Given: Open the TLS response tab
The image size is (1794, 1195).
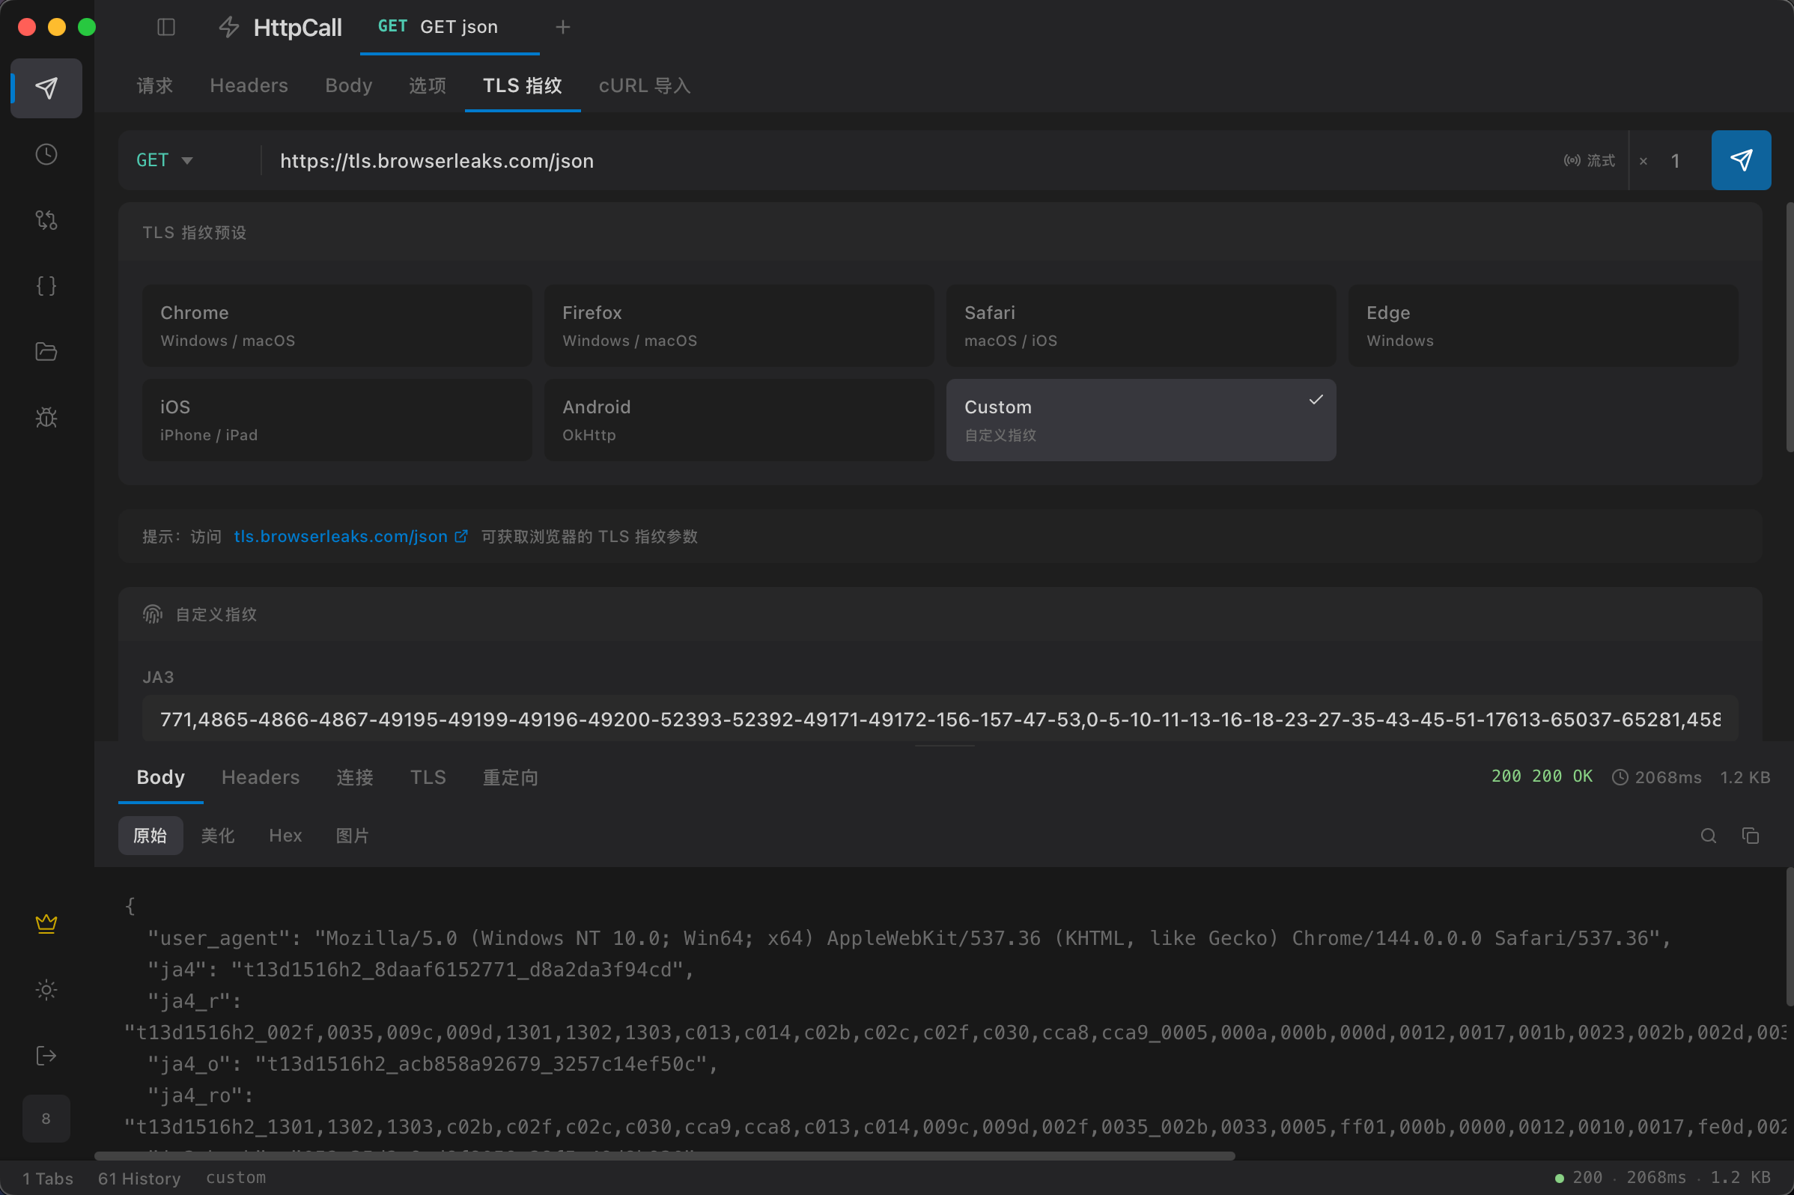Looking at the screenshot, I should pyautogui.click(x=427, y=776).
